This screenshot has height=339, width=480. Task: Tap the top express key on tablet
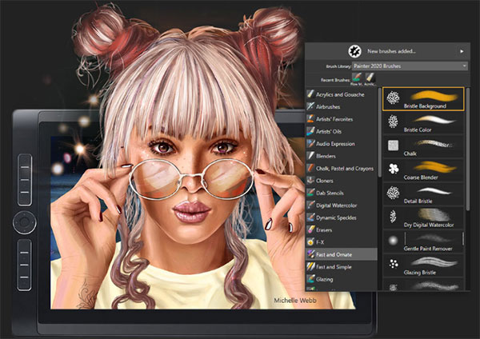[x=25, y=167]
